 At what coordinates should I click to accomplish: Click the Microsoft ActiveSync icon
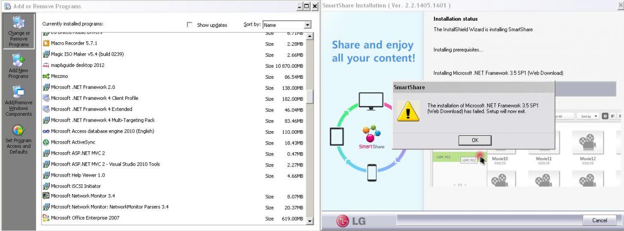point(47,142)
